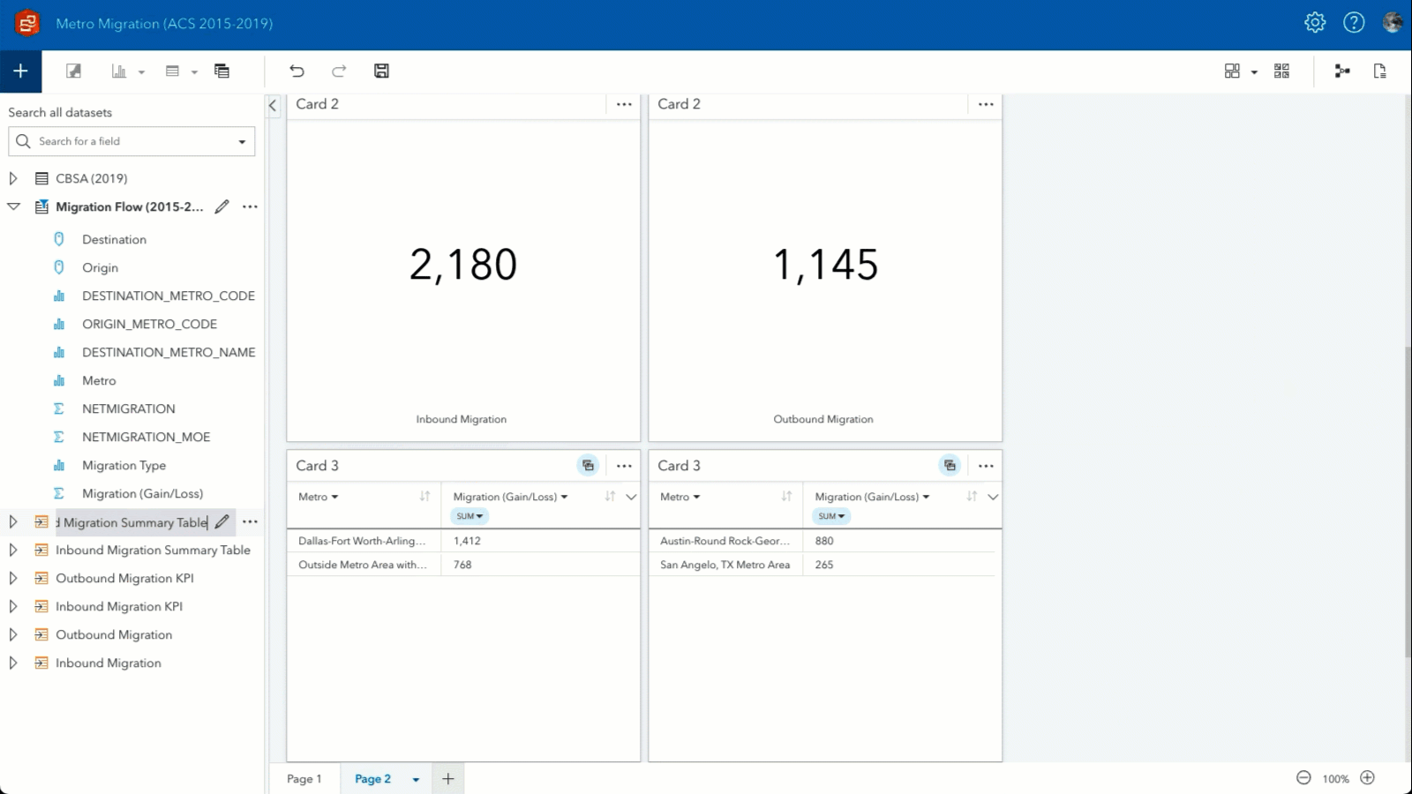Expand the CBSA (2019) dataset
Image resolution: width=1412 pixels, height=794 pixels.
click(13, 178)
